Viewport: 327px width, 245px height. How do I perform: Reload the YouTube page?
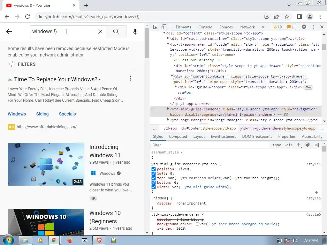point(27,17)
